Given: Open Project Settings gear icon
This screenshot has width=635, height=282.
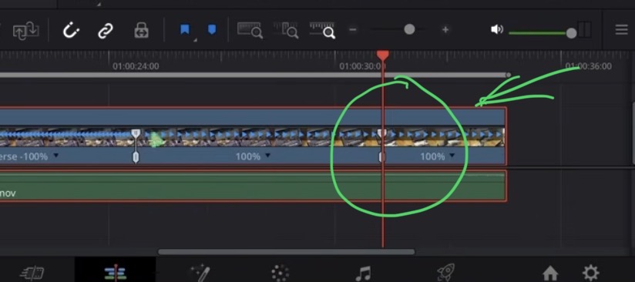Looking at the screenshot, I should click(x=590, y=273).
